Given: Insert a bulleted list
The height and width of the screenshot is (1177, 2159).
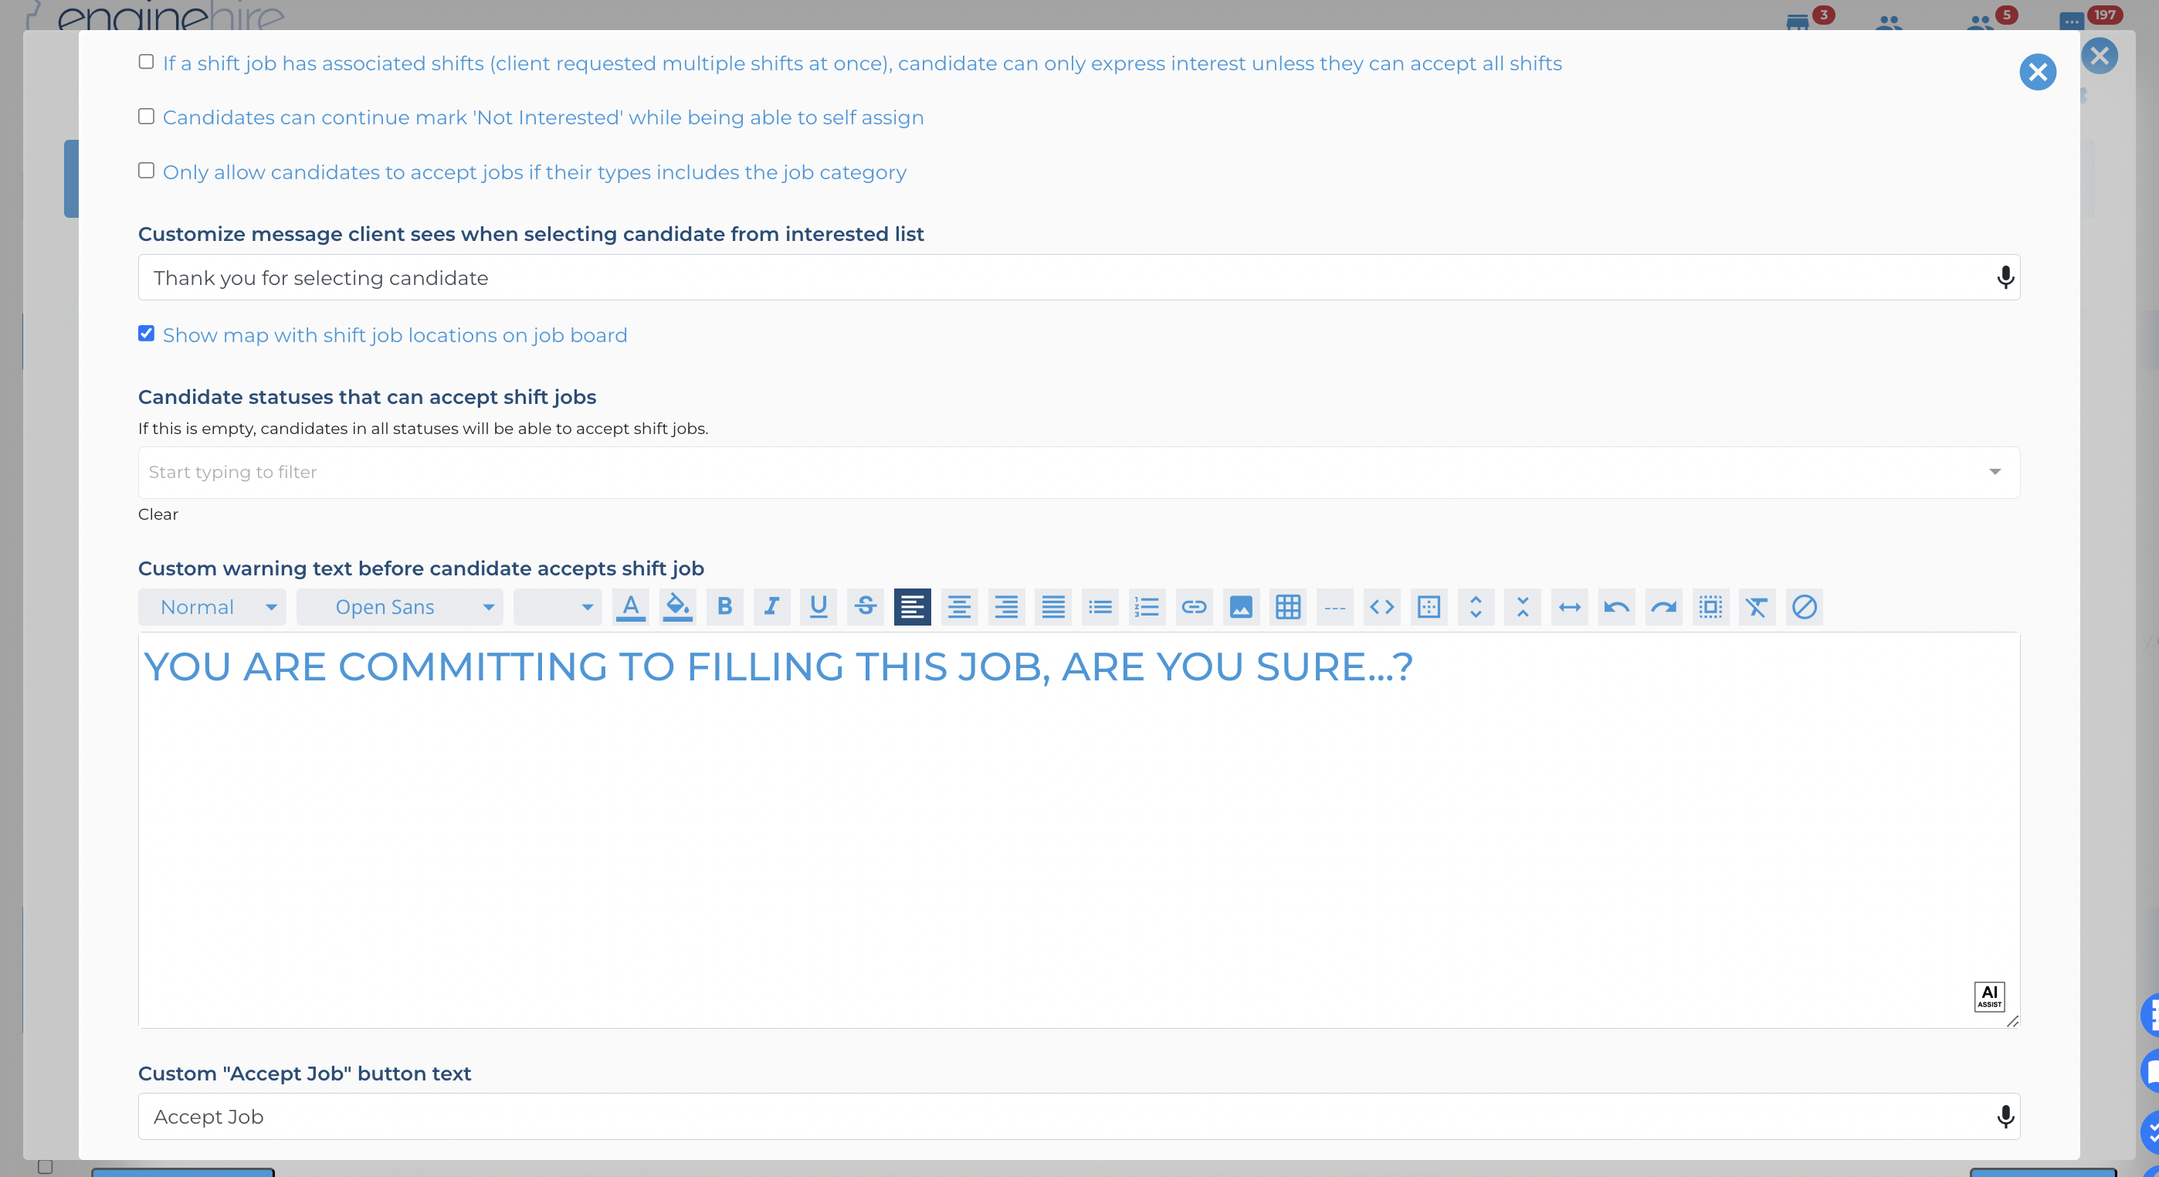Looking at the screenshot, I should point(1100,606).
